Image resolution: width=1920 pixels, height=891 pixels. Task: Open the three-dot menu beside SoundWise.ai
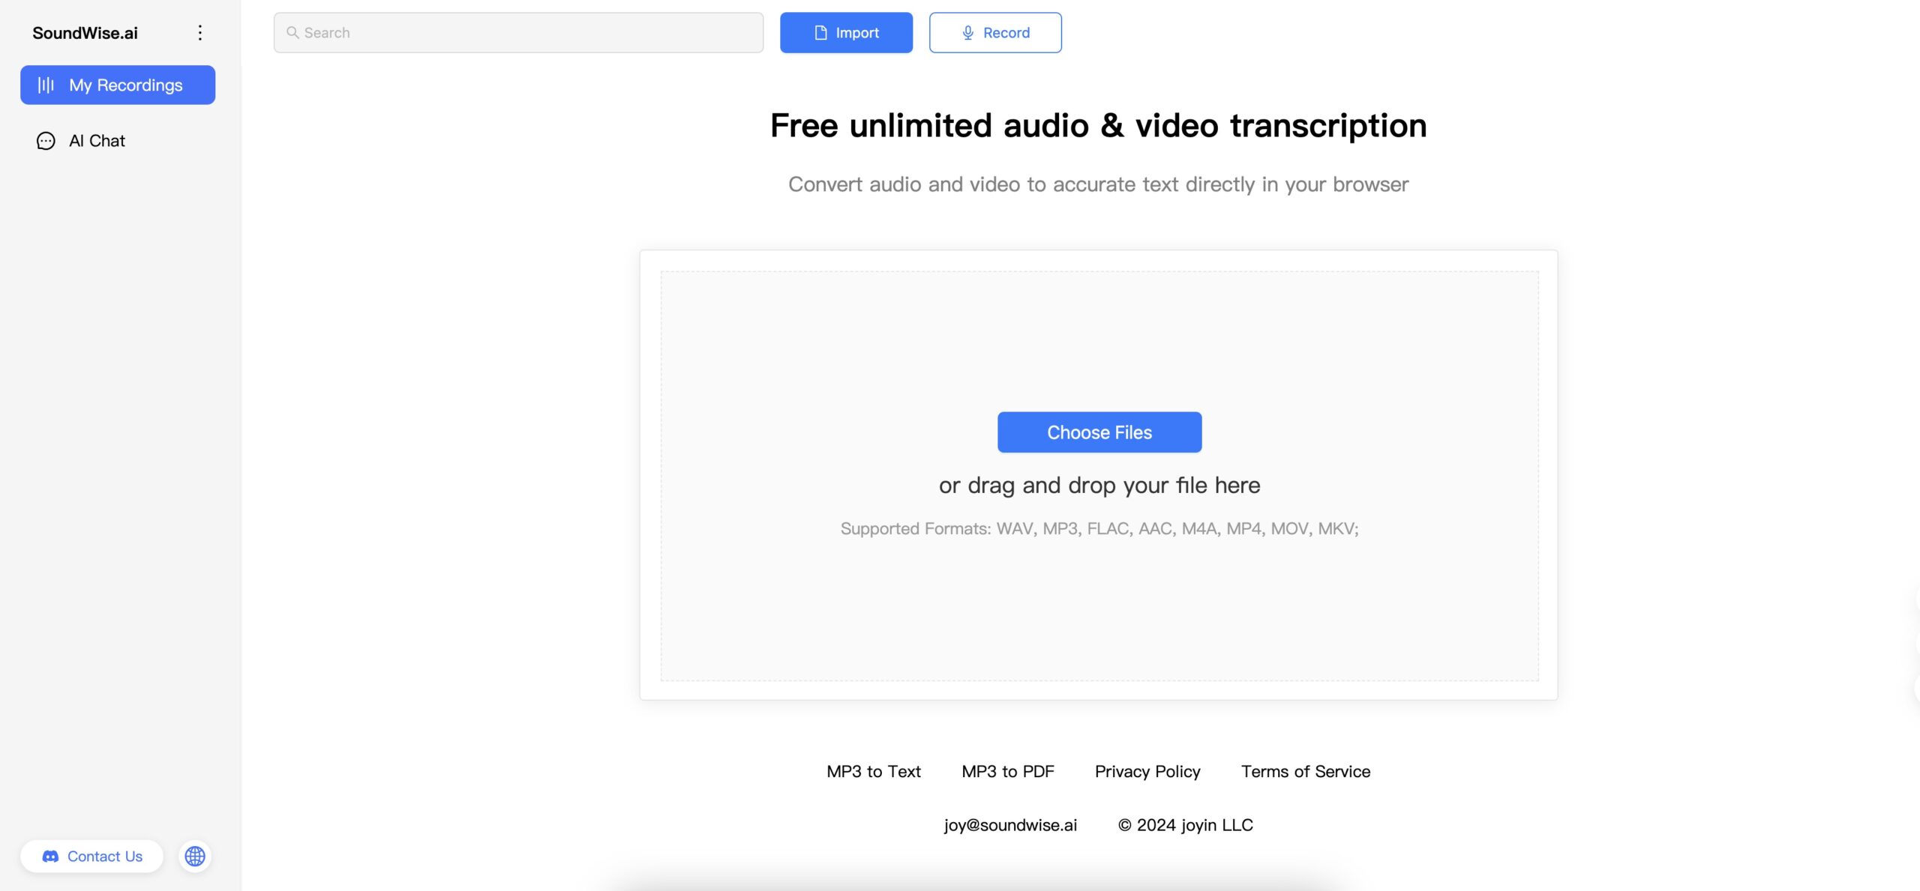tap(199, 32)
